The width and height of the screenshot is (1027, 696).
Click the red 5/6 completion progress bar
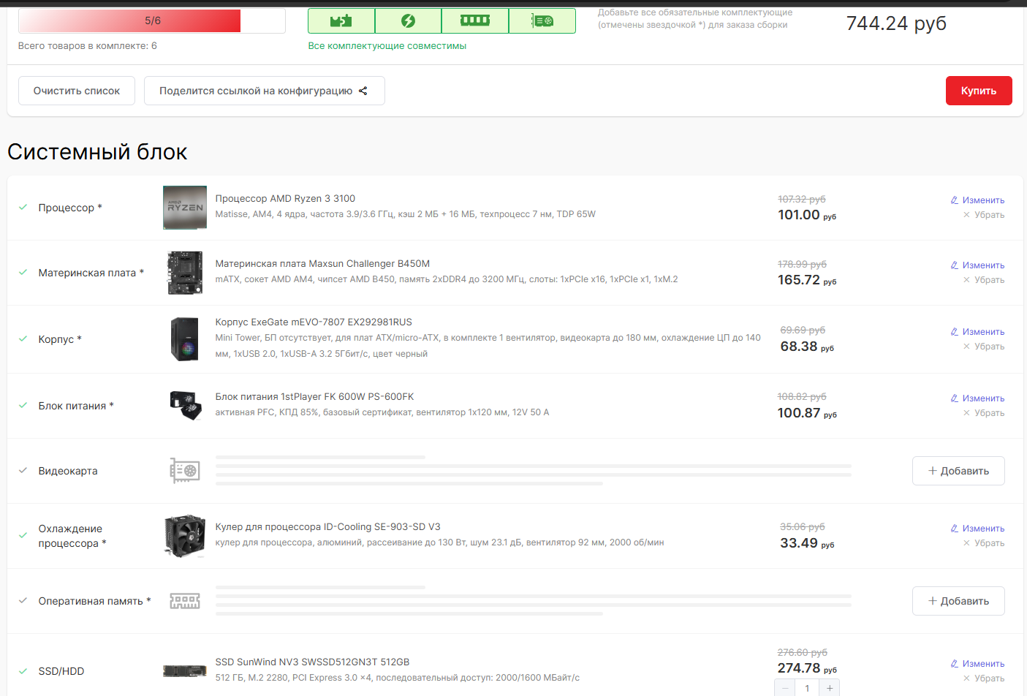tap(152, 20)
